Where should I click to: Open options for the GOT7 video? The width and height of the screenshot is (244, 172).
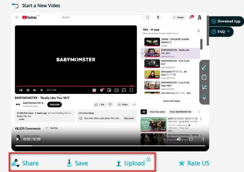tap(201, 119)
